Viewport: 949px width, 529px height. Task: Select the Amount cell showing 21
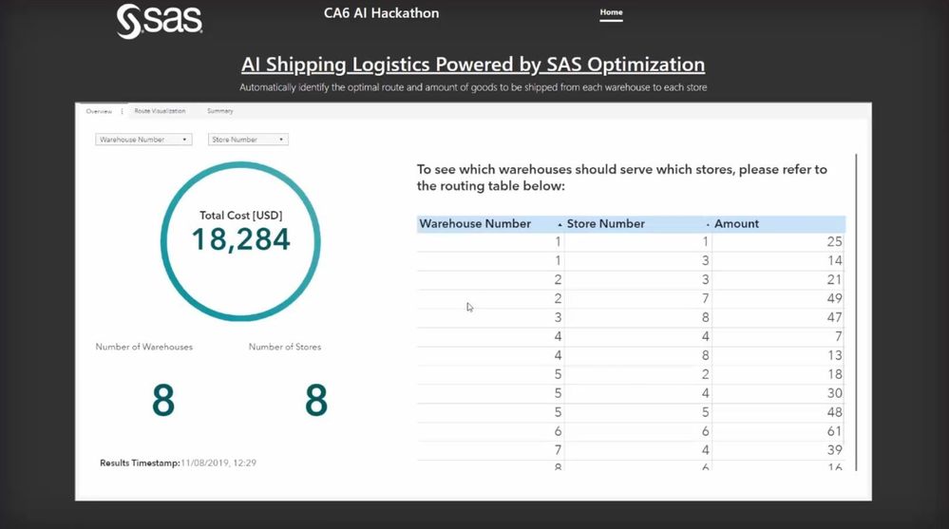(x=778, y=279)
